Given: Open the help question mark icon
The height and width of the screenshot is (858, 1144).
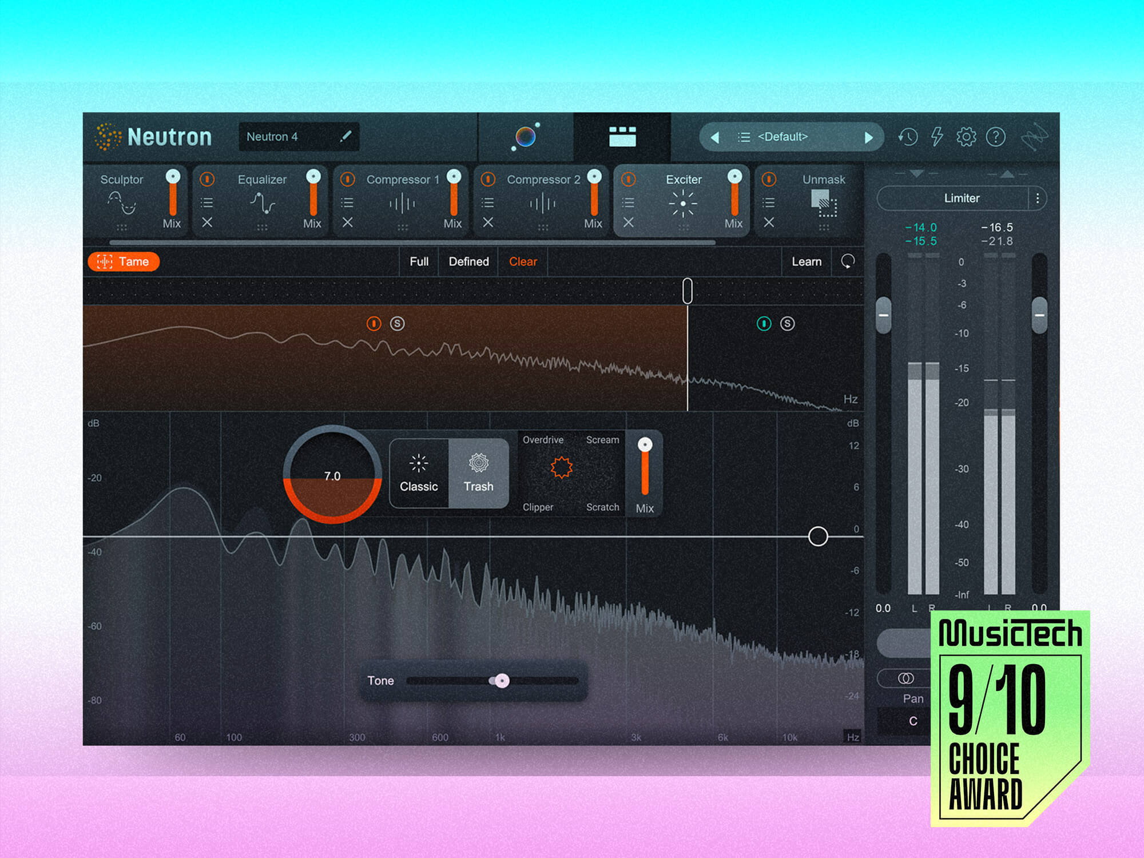Looking at the screenshot, I should (x=996, y=137).
